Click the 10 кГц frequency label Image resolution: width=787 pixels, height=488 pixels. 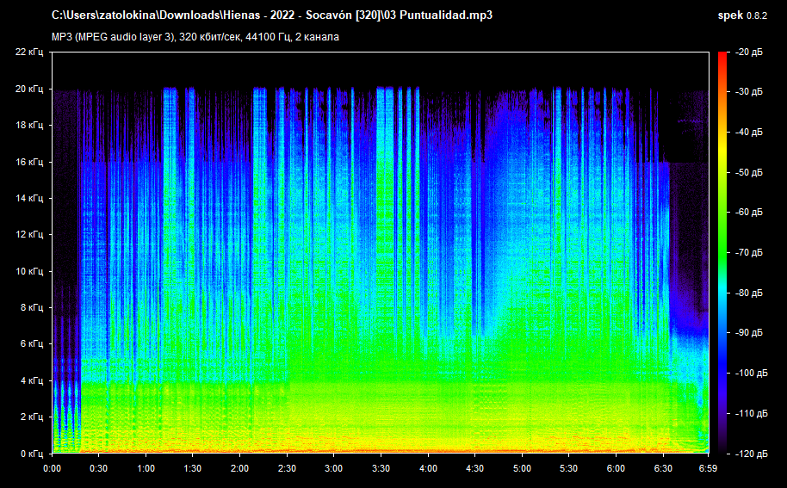29,271
